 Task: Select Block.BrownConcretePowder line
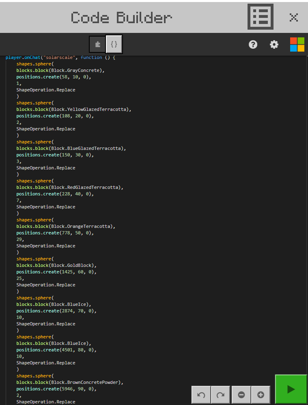[70, 382]
